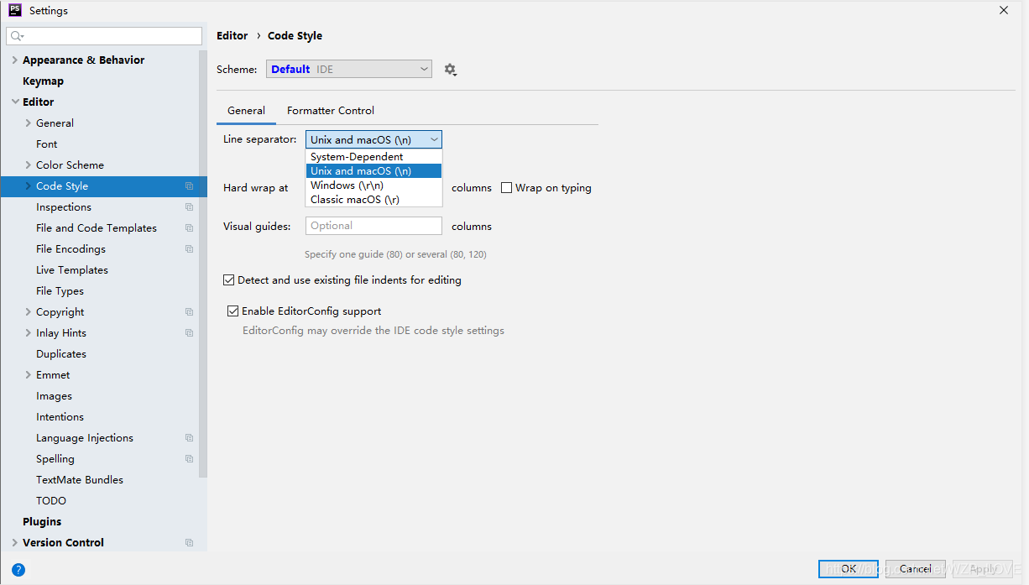This screenshot has width=1029, height=585.
Task: Open Language Injections settings
Action: (x=85, y=438)
